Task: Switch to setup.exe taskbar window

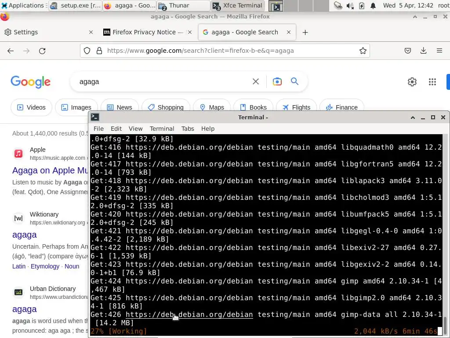Action: [x=75, y=5]
